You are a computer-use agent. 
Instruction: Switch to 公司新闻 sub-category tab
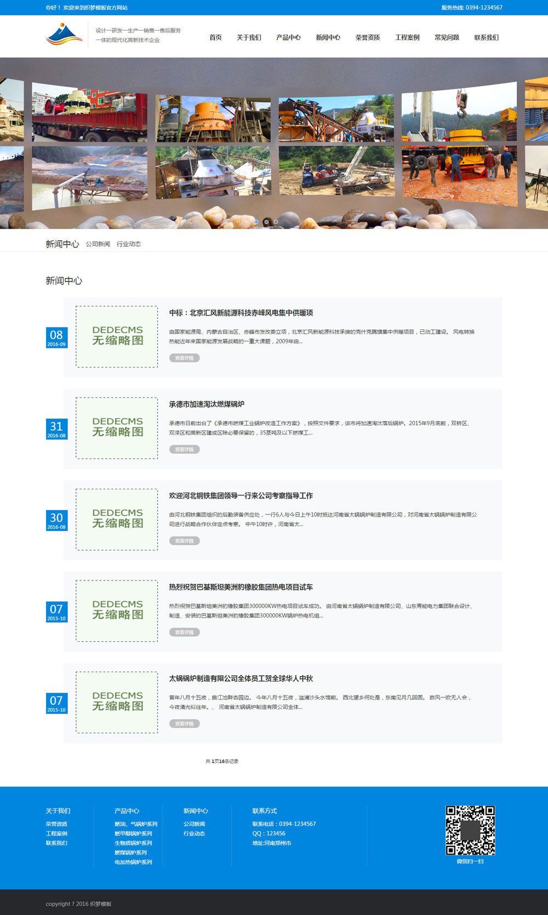(98, 244)
